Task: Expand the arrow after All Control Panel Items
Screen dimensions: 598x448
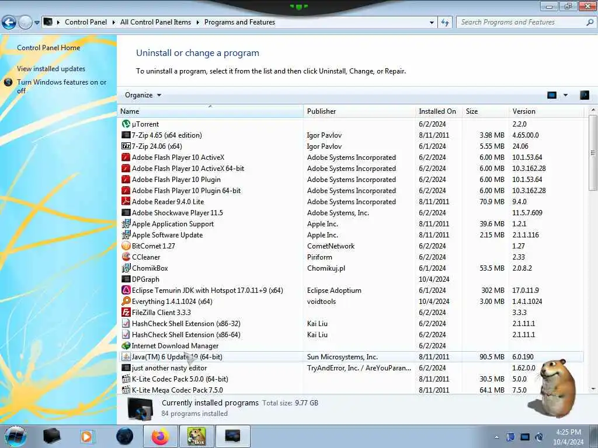Action: coord(197,23)
